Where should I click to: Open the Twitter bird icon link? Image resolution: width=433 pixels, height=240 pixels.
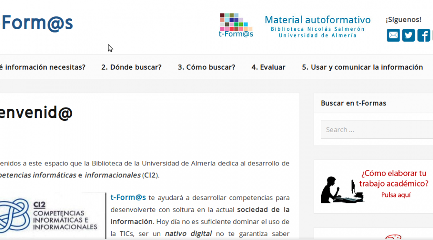(408, 35)
